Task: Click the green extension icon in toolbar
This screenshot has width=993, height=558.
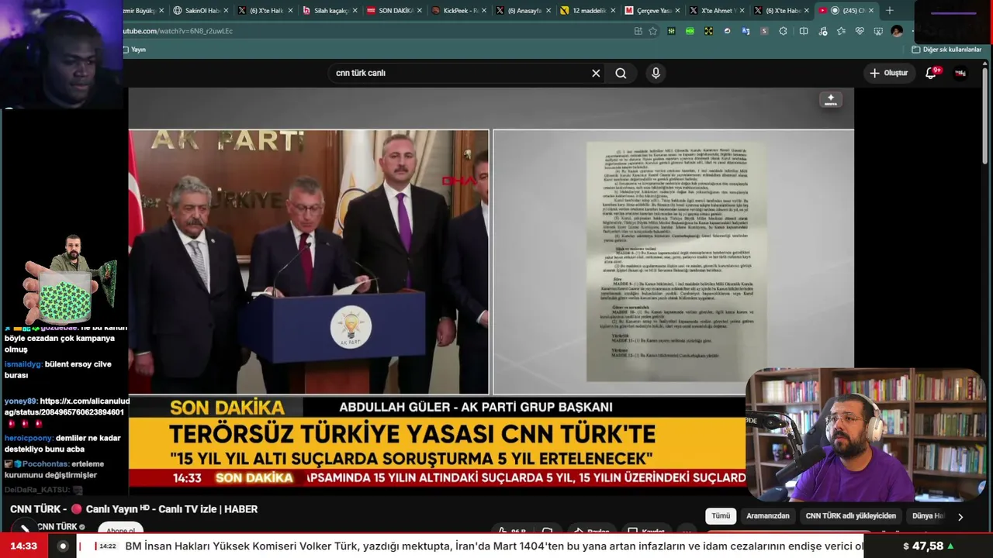Action: 690,31
